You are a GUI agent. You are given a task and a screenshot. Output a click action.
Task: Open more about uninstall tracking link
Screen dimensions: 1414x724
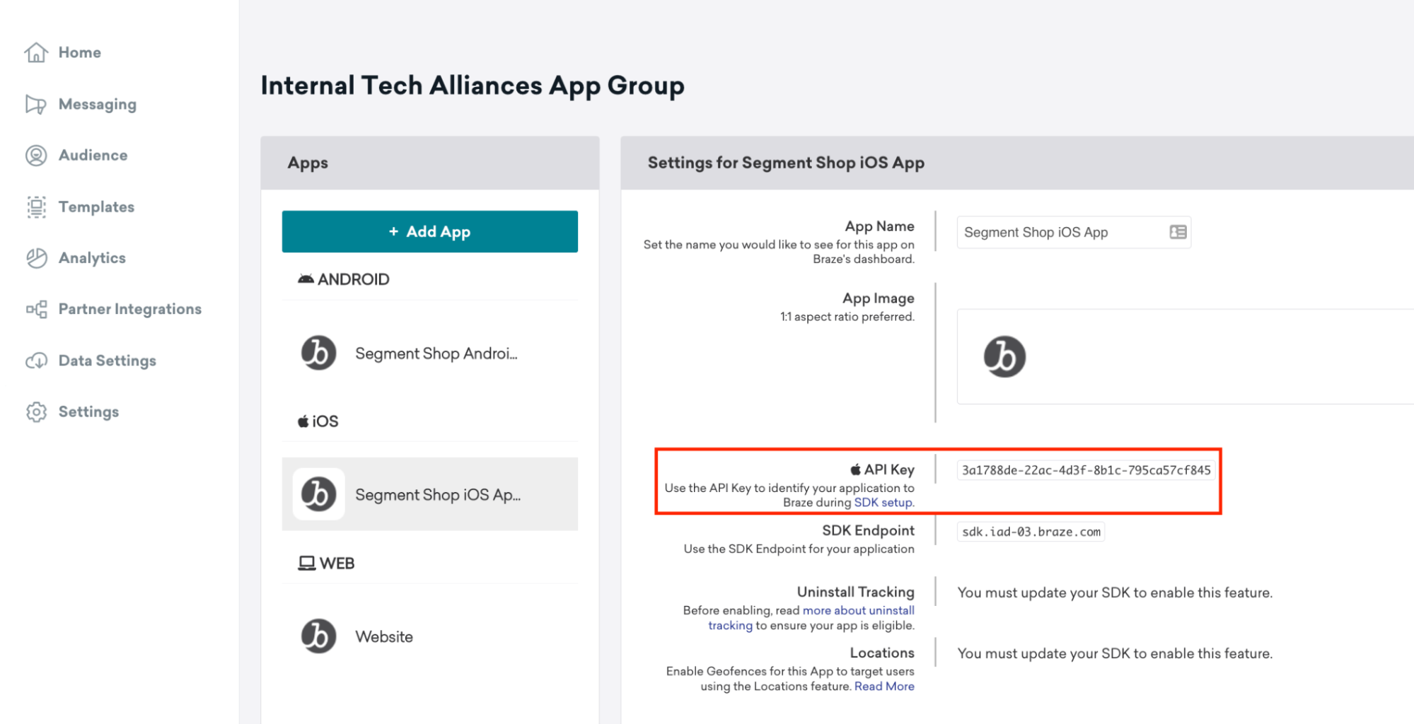pyautogui.click(x=858, y=610)
